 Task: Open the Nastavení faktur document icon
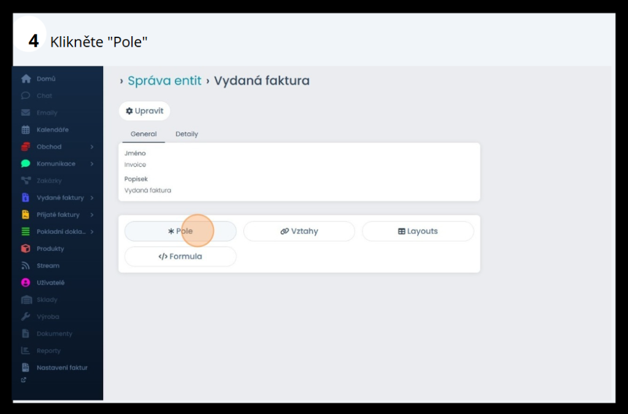26,367
